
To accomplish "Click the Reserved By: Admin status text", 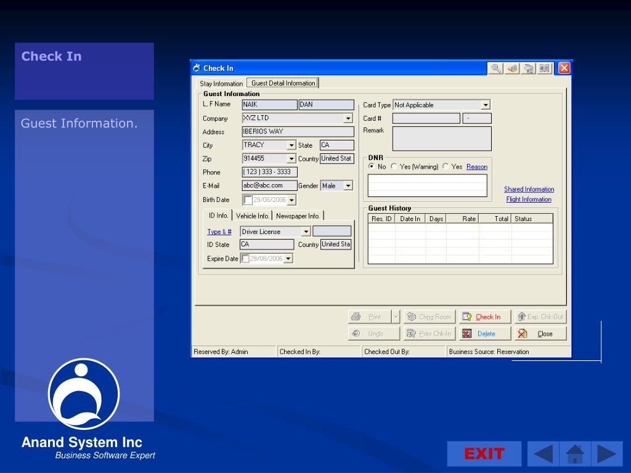I will pos(221,352).
